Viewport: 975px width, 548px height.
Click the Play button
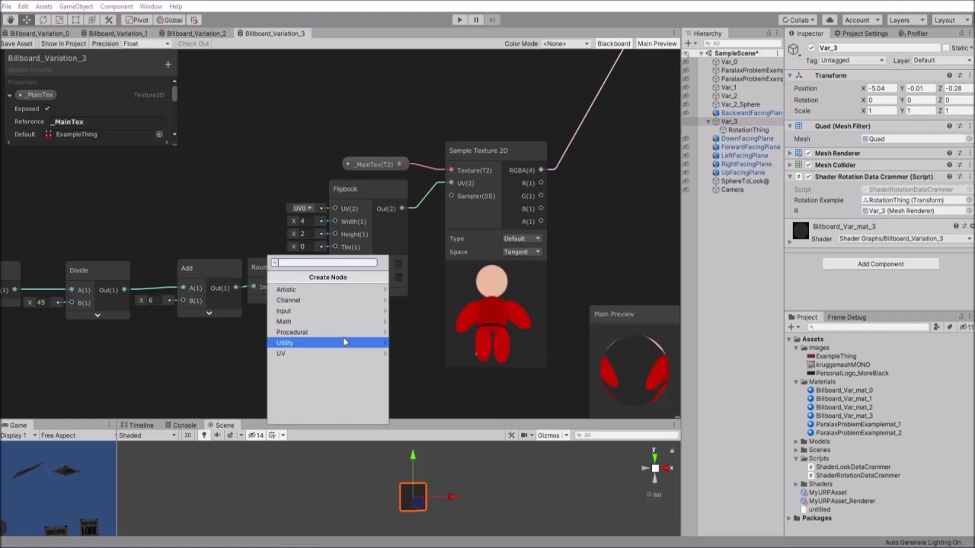459,20
